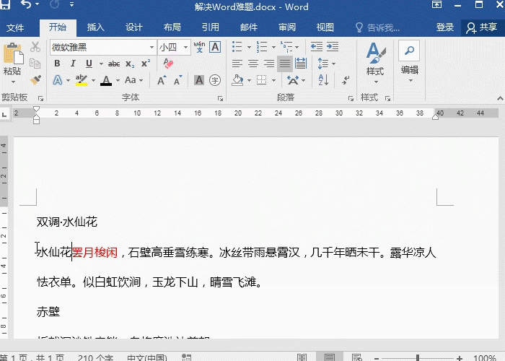This screenshot has width=505, height=361.
Task: Increase paragraph indent
Action: point(333,47)
